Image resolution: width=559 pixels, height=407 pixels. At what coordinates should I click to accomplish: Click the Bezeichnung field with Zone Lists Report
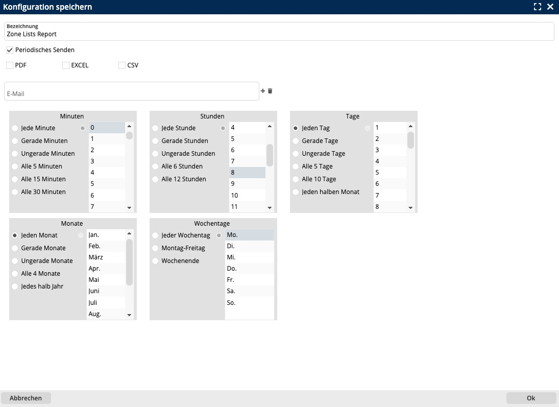[x=279, y=31]
